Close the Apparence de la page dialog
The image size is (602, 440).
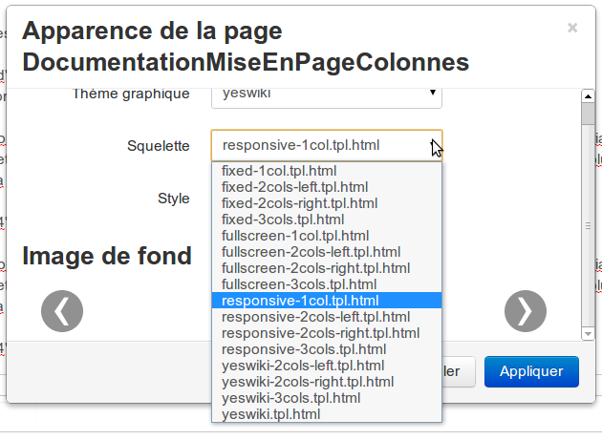point(572,28)
